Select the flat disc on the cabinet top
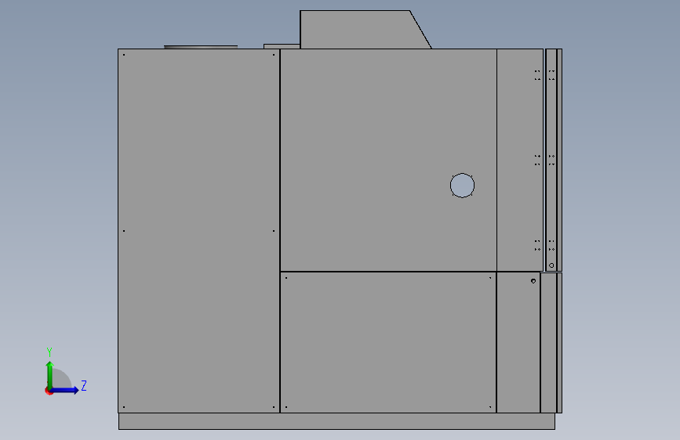Screen dimensions: 680x440 coord(201,47)
